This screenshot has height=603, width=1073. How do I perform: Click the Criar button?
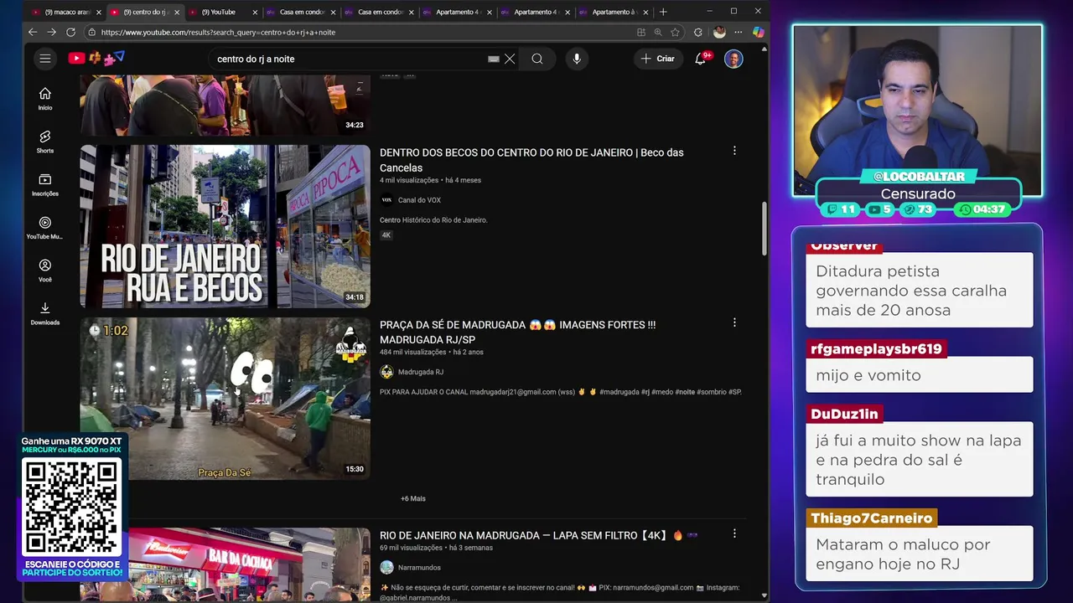coord(657,59)
